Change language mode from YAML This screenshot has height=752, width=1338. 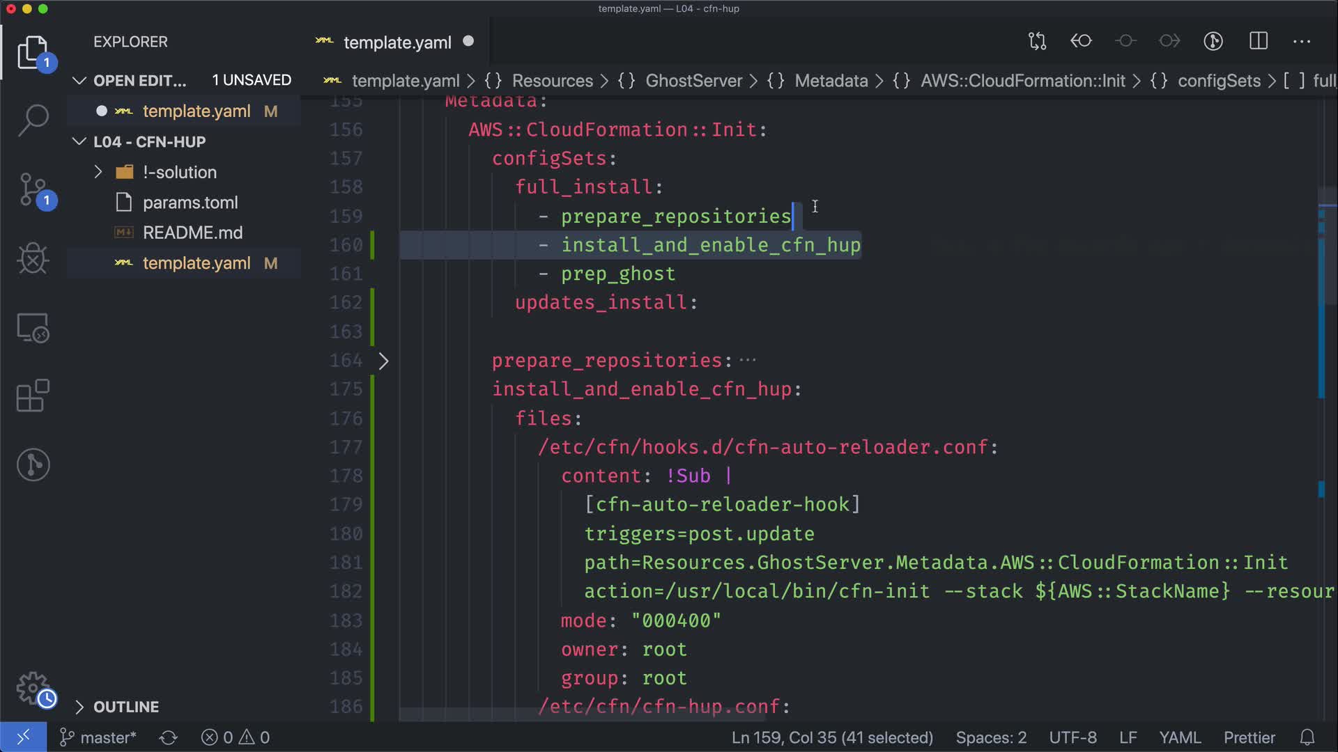[x=1179, y=737]
